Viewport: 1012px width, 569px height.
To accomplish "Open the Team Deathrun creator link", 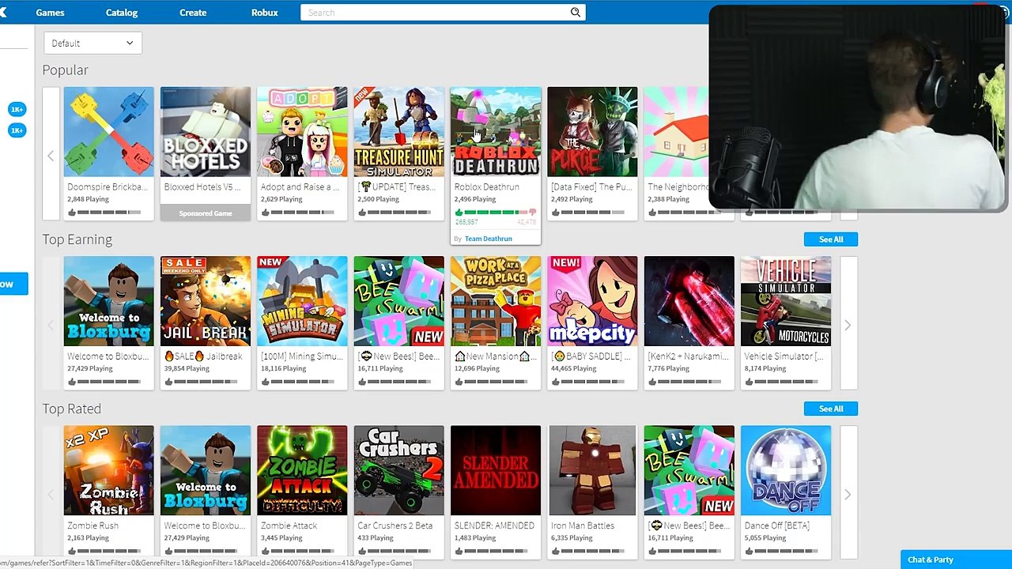I will tap(488, 239).
